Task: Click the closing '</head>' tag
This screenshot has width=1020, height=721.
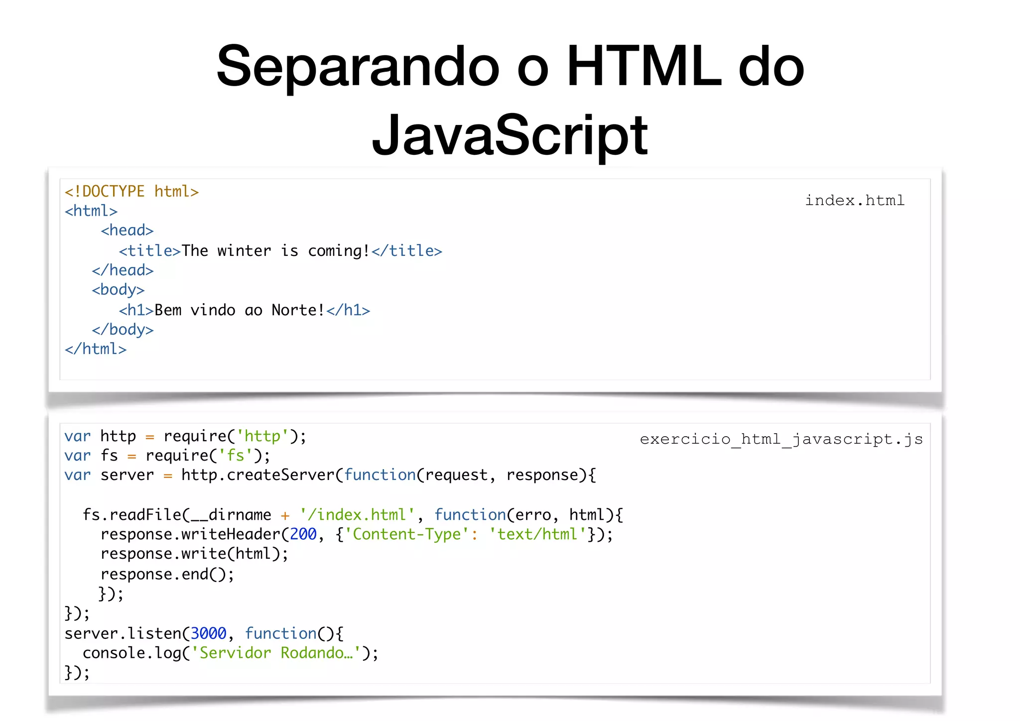Action: tap(123, 270)
